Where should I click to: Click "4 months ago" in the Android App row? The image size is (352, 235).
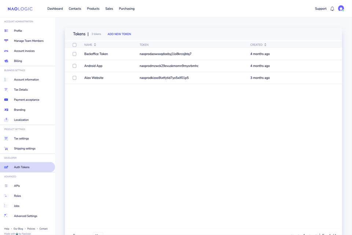pos(260,66)
